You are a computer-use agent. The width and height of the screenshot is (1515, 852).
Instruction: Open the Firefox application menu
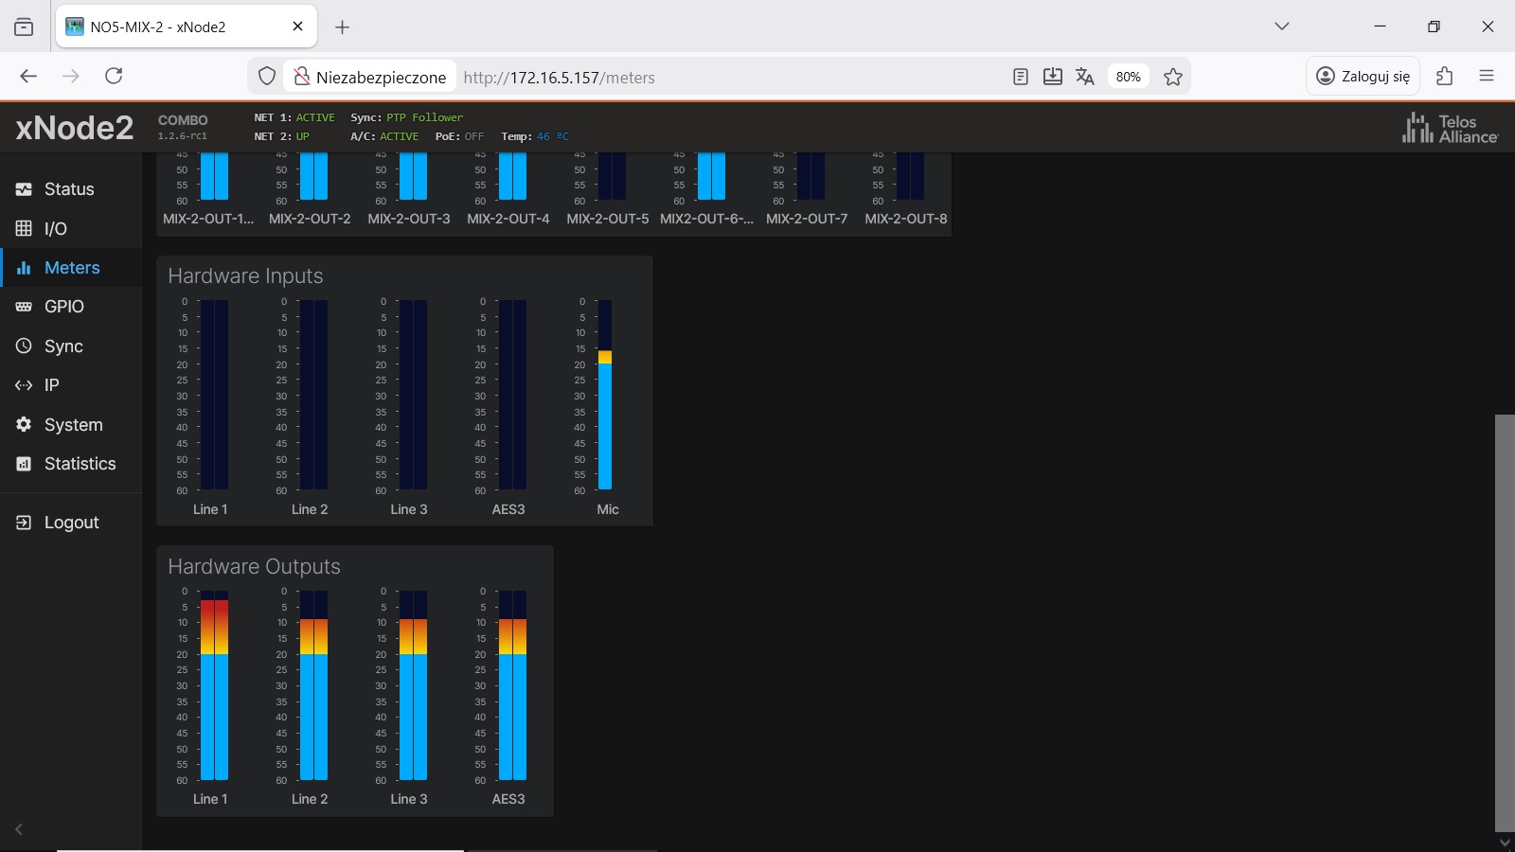(1487, 76)
